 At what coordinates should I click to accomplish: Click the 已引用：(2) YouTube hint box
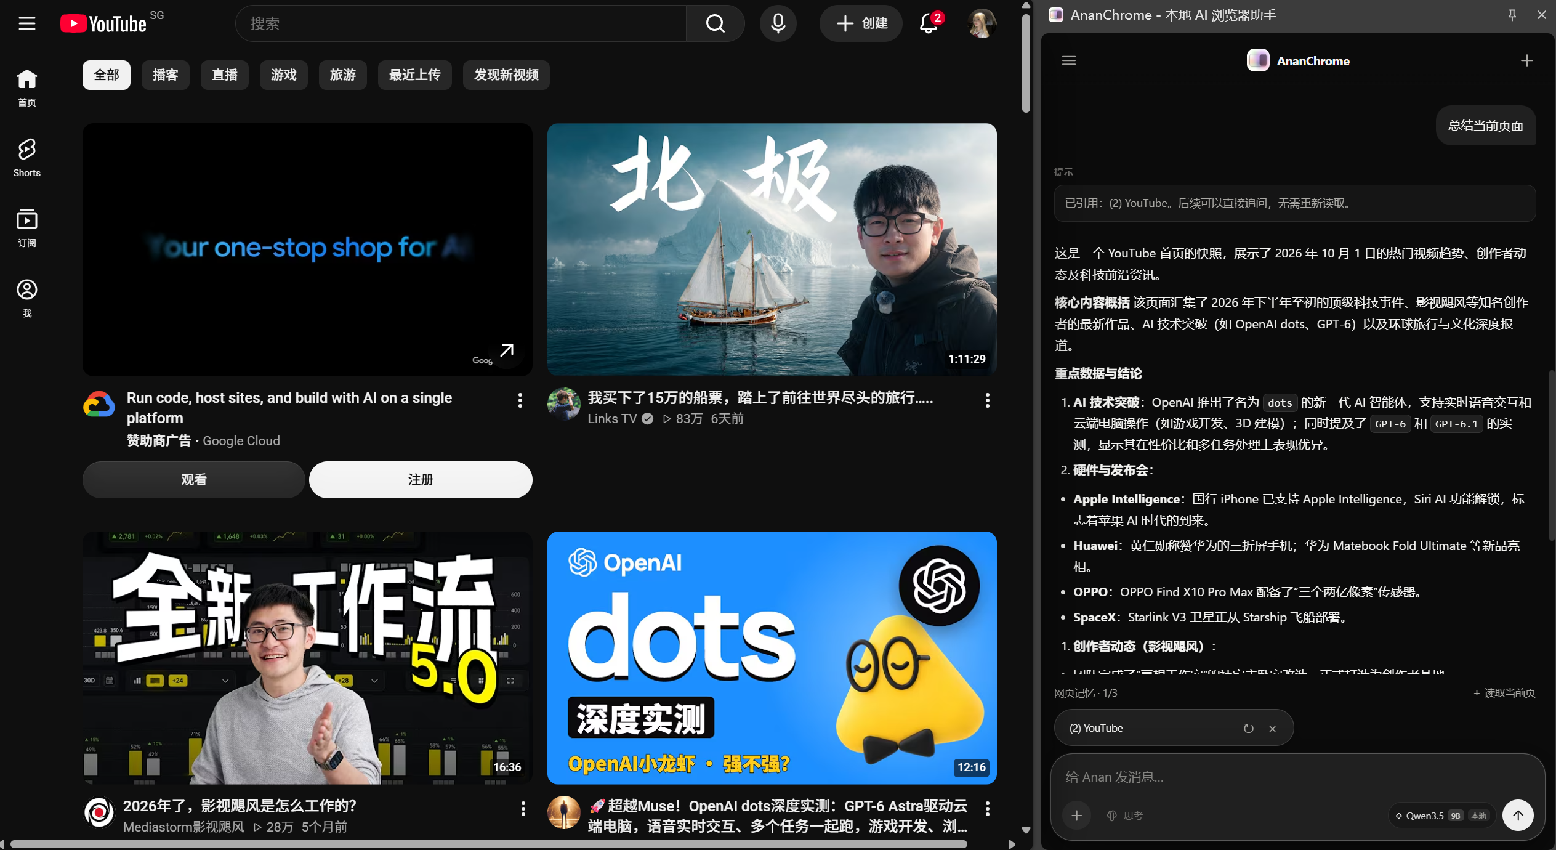click(1294, 203)
